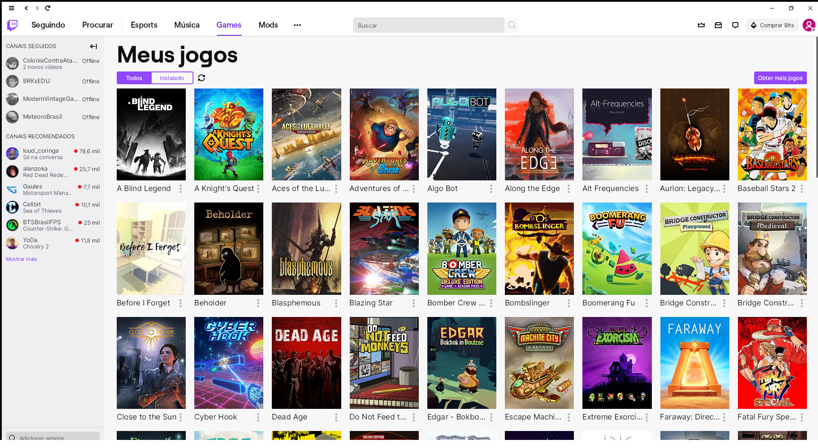Go to the Seguindo tab
Screen dimensions: 818x448
tap(48, 25)
